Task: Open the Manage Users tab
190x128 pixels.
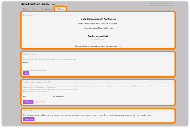Action: pos(47,9)
